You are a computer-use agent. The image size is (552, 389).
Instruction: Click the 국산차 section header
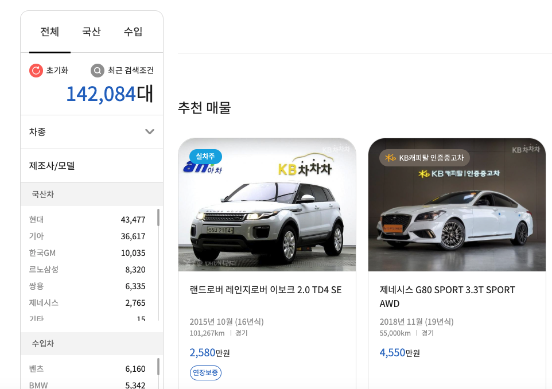pyautogui.click(x=92, y=194)
